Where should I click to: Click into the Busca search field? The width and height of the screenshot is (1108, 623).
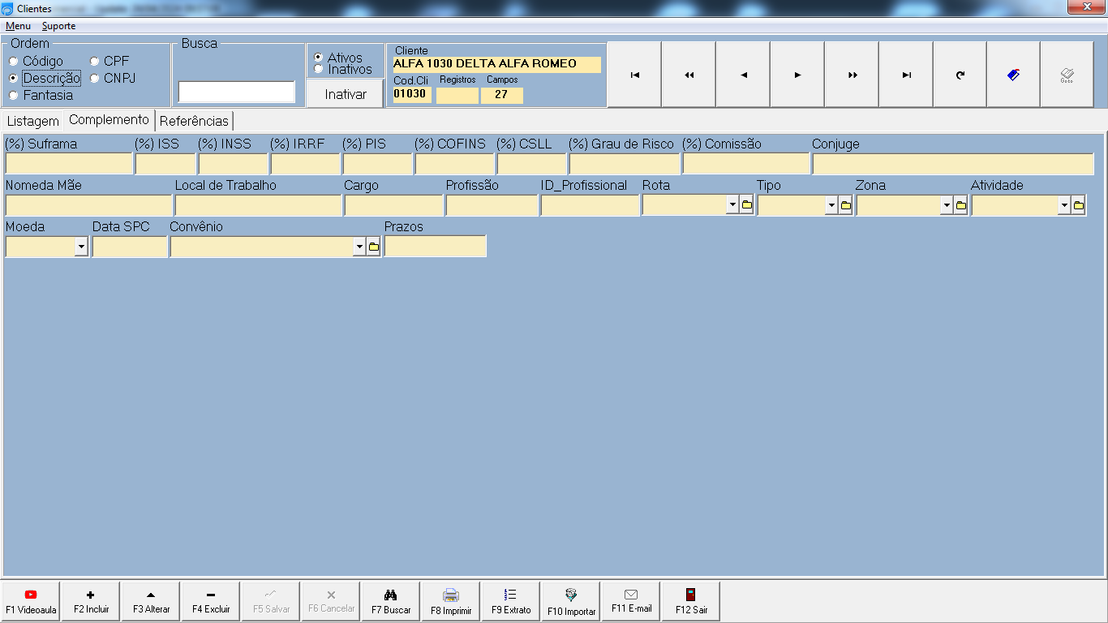pyautogui.click(x=236, y=92)
